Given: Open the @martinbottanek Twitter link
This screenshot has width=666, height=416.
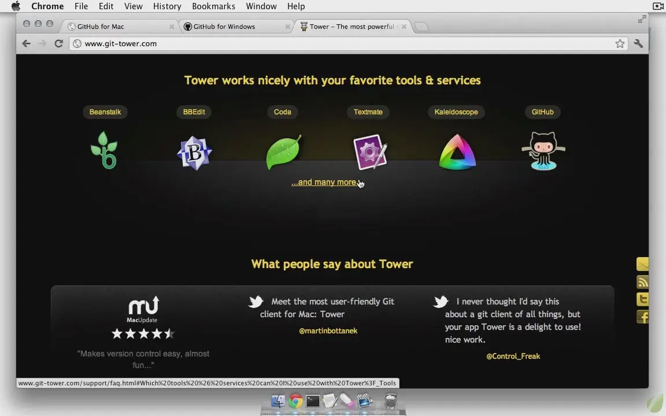Looking at the screenshot, I should coord(328,330).
